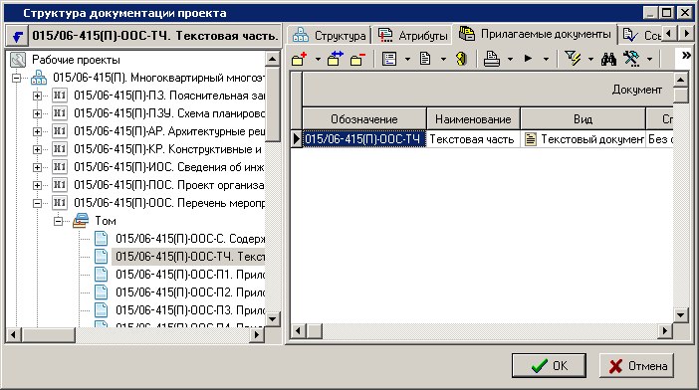Select the Том volume tree item
This screenshot has width=699, height=390.
click(106, 221)
